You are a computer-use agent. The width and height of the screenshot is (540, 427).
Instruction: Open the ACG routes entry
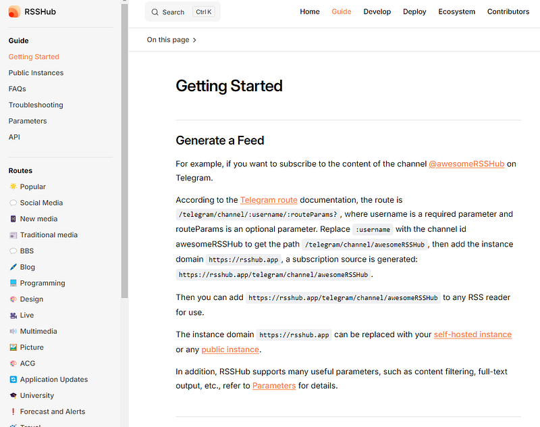click(x=28, y=363)
